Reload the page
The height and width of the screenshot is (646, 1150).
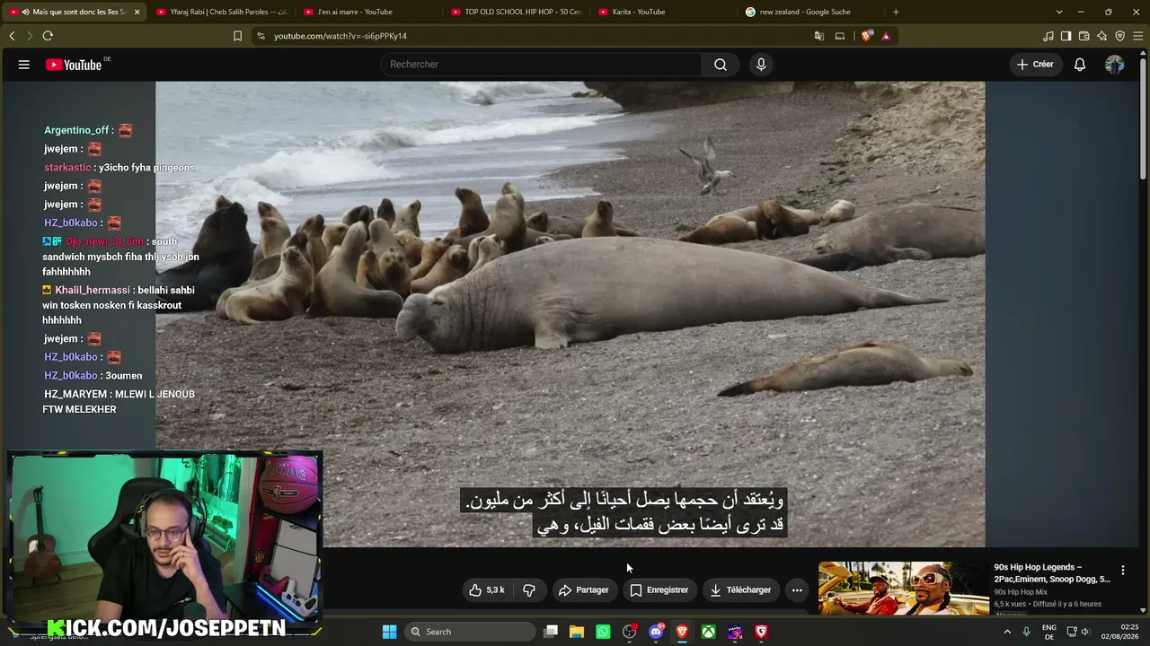48,36
